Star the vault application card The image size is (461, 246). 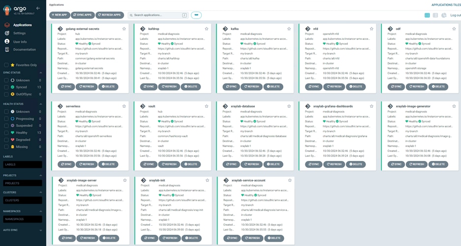coord(206,106)
